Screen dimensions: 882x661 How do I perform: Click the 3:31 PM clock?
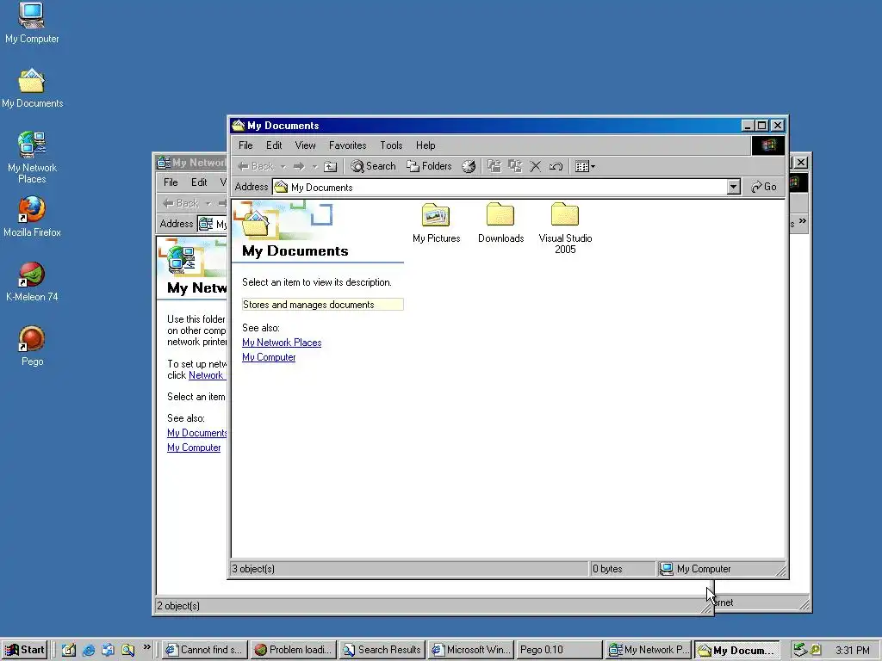click(x=852, y=651)
